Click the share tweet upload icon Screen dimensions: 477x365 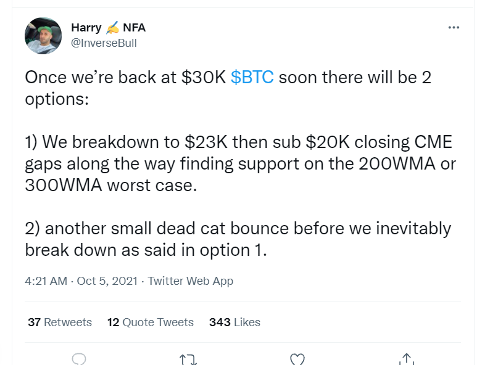tap(405, 359)
